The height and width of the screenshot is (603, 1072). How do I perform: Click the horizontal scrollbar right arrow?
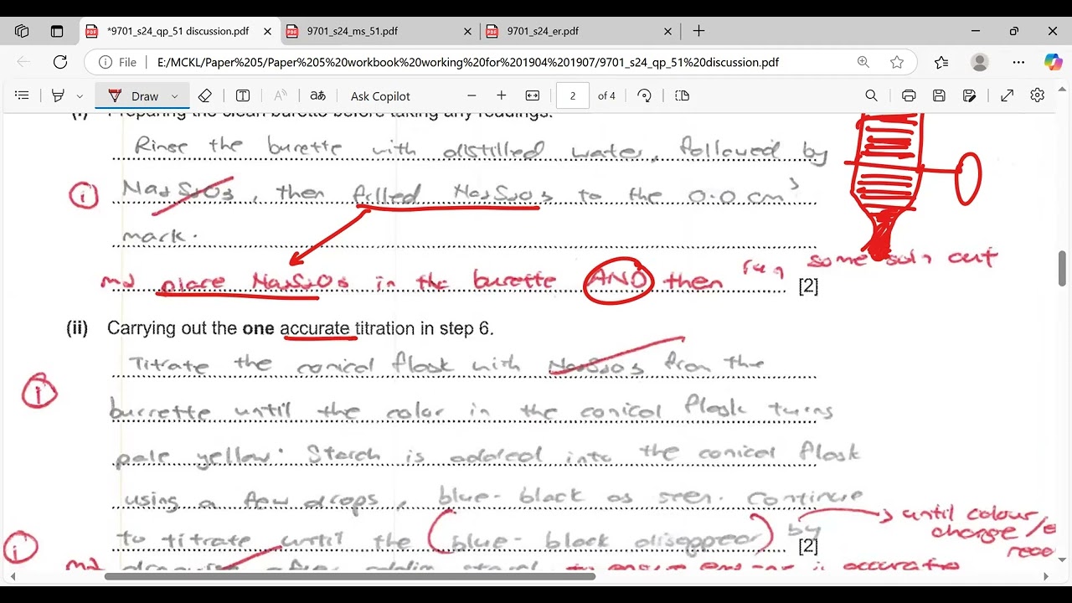(1044, 576)
